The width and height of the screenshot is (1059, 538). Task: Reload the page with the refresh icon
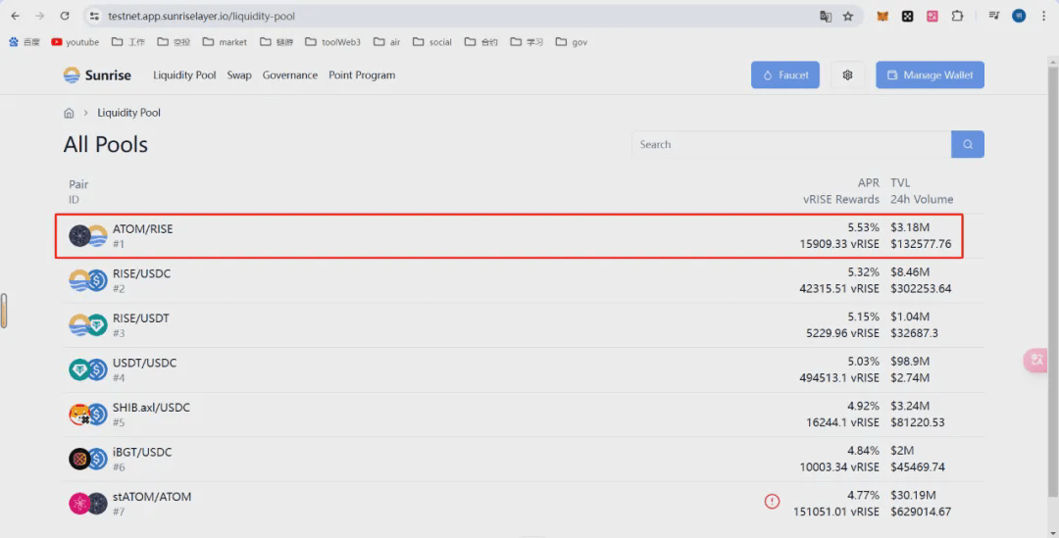click(65, 17)
